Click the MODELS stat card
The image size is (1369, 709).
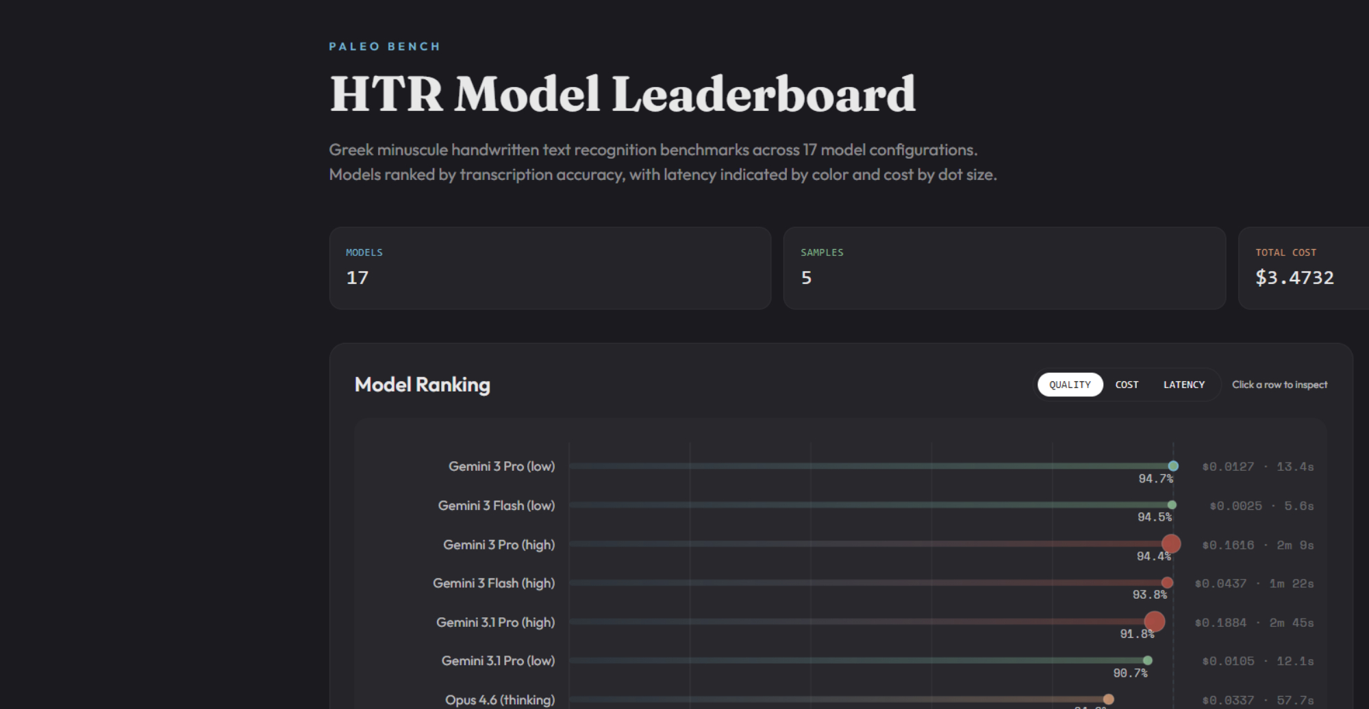point(550,268)
